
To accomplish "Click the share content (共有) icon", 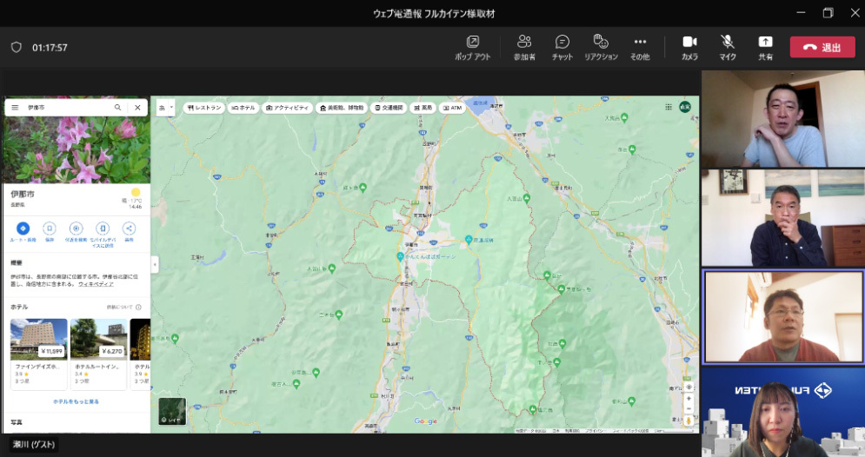I will coord(765,42).
